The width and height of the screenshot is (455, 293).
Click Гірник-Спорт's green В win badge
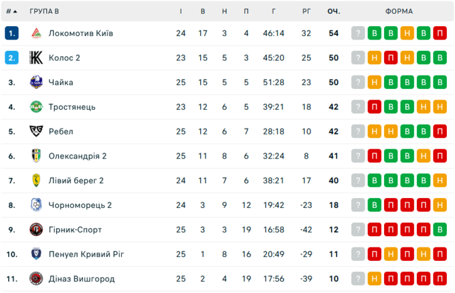tap(440, 229)
